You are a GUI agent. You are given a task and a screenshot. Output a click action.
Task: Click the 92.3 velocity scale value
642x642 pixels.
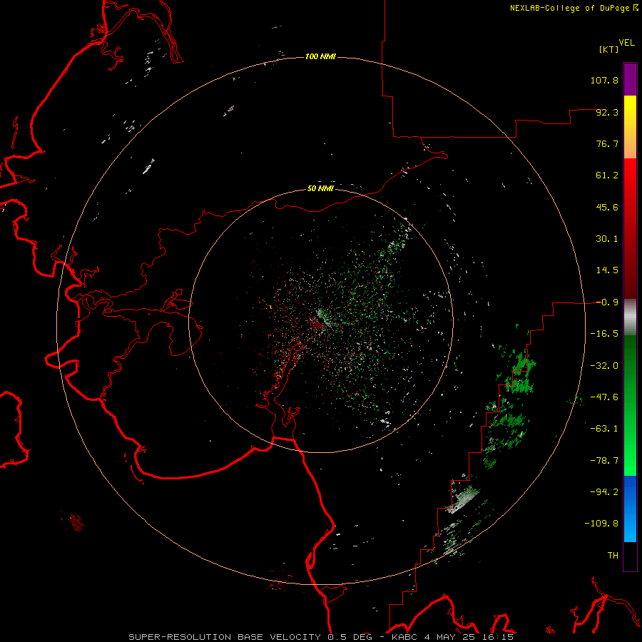[607, 112]
